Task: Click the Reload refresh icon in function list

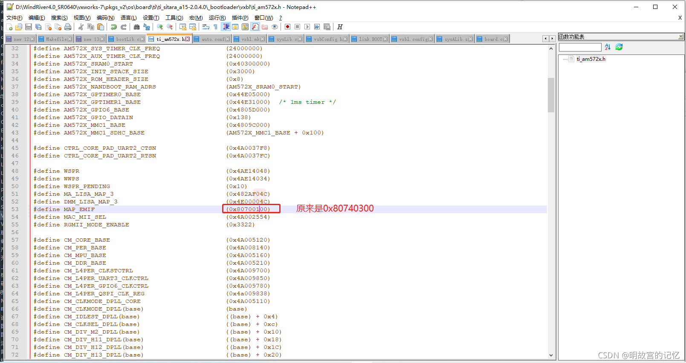Action: [x=619, y=47]
